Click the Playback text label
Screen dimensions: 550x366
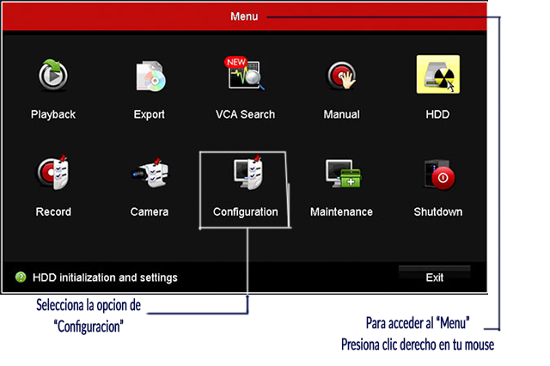(x=53, y=114)
